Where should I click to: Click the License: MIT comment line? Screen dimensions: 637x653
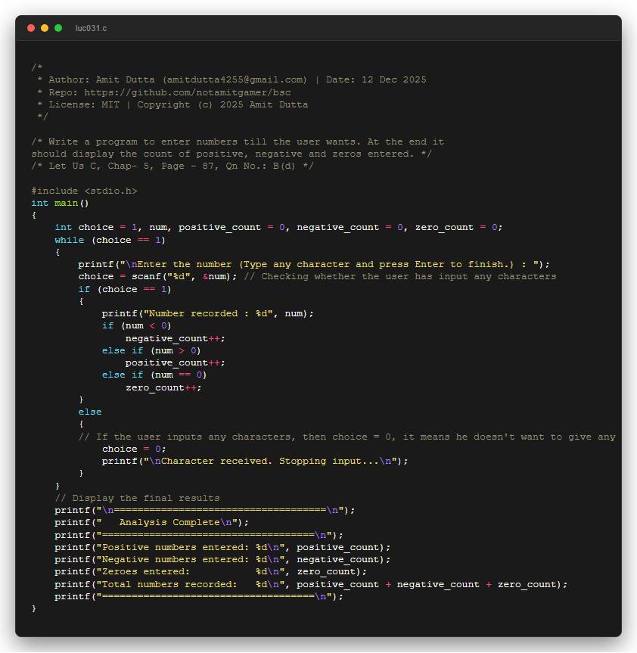(x=172, y=104)
